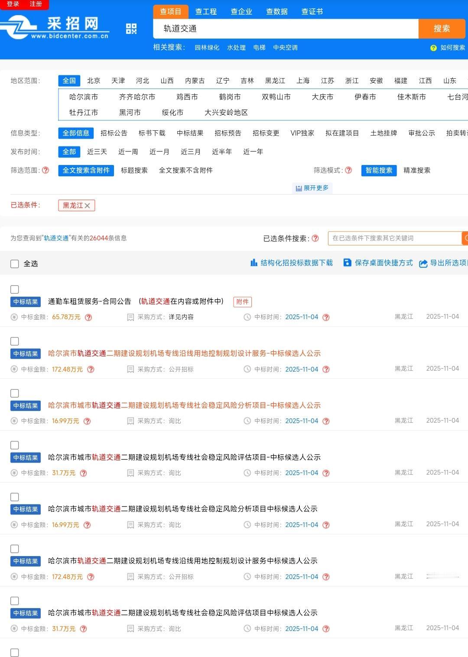This screenshot has width=468, height=657.
Task: Open the QR code icon beside the logo
Action: [x=131, y=29]
